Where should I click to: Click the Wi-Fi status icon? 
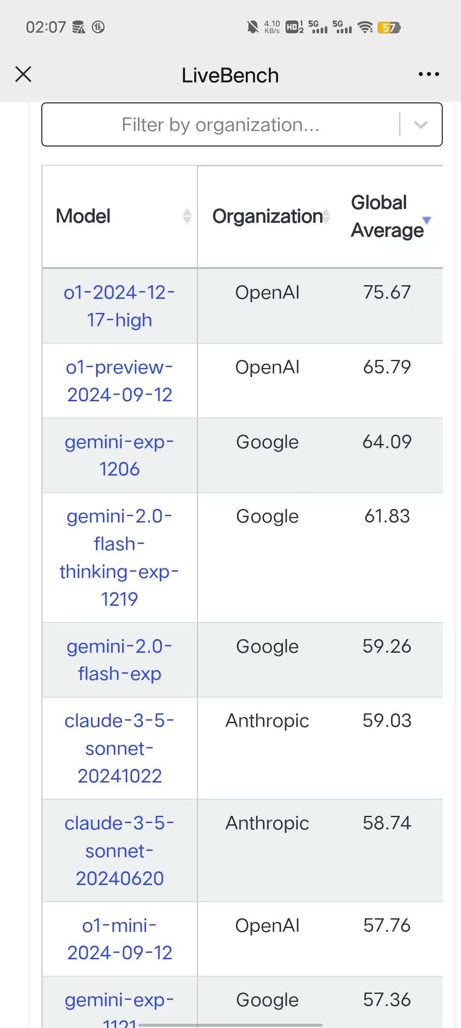365,28
